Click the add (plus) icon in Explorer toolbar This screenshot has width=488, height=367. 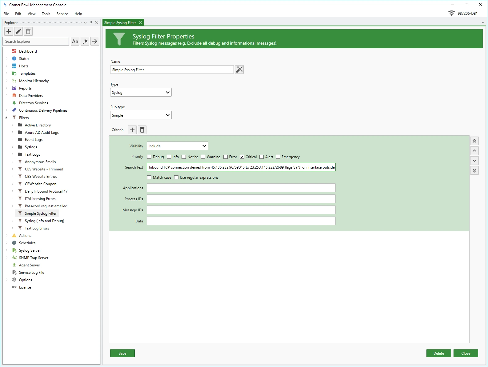click(9, 31)
